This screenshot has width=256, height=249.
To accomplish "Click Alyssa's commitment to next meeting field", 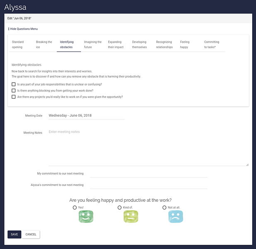I will click(x=149, y=185).
